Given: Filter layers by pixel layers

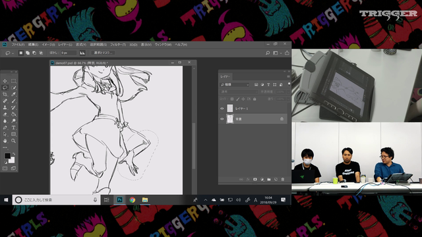Looking at the screenshot, I should click(x=256, y=85).
